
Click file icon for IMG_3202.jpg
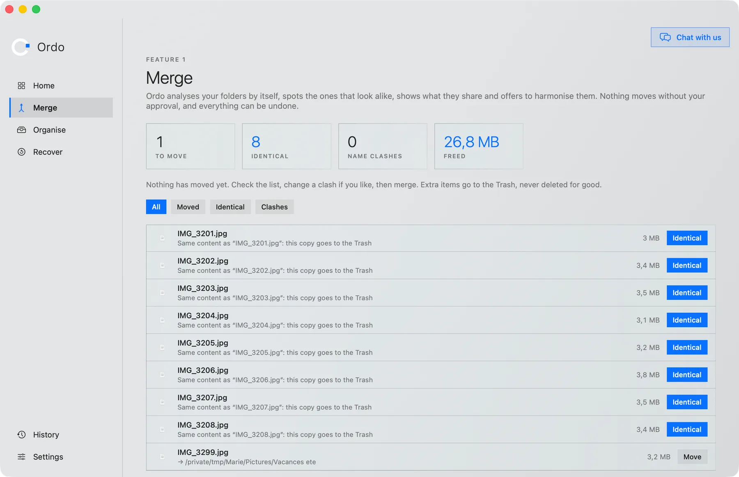click(x=162, y=266)
